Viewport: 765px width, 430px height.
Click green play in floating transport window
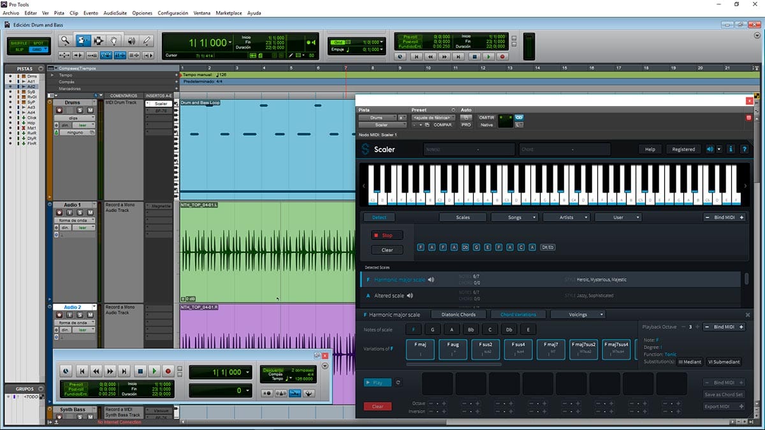click(154, 371)
